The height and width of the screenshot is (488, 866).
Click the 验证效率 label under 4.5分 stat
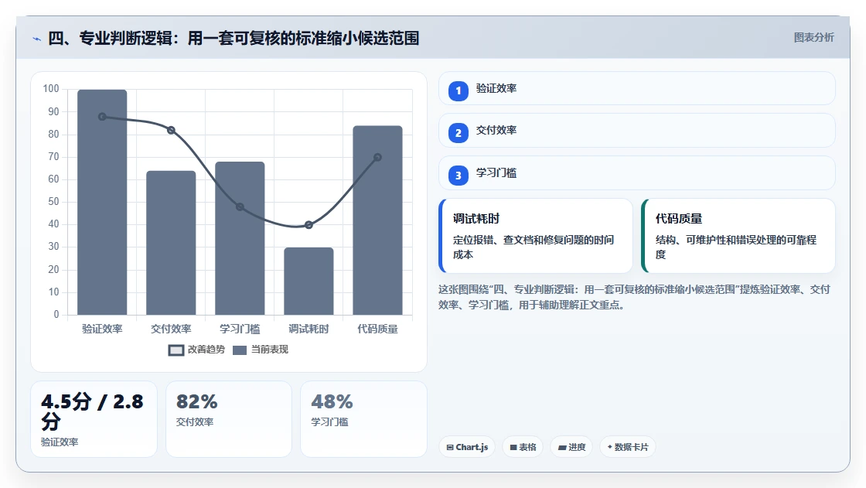point(60,442)
